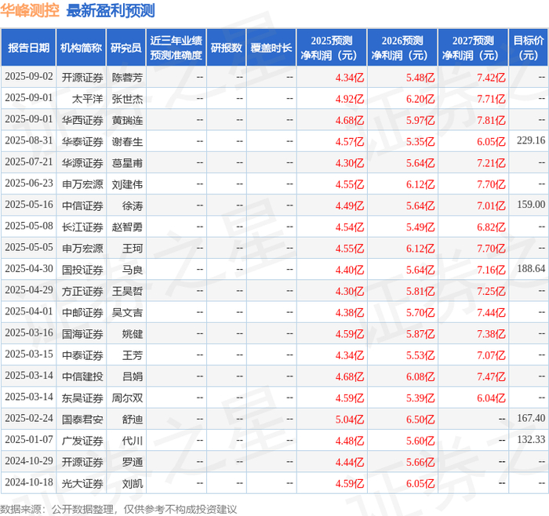Click the date 2025-05-05

(29, 248)
